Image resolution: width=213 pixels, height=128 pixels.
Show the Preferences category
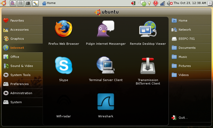pyautogui.click(x=22, y=84)
